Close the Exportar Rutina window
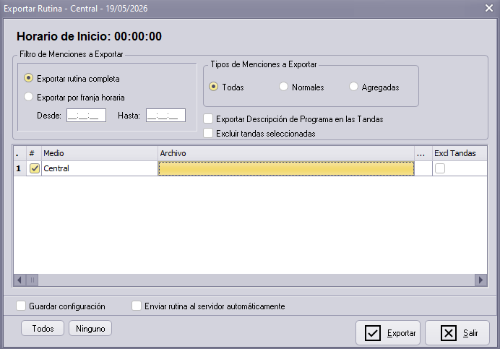The height and width of the screenshot is (349, 500). click(x=489, y=8)
